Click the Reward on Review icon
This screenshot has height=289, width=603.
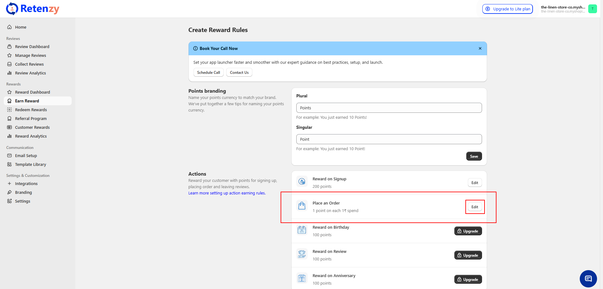coord(302,254)
